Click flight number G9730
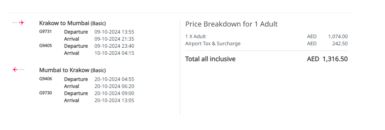 click(x=46, y=93)
